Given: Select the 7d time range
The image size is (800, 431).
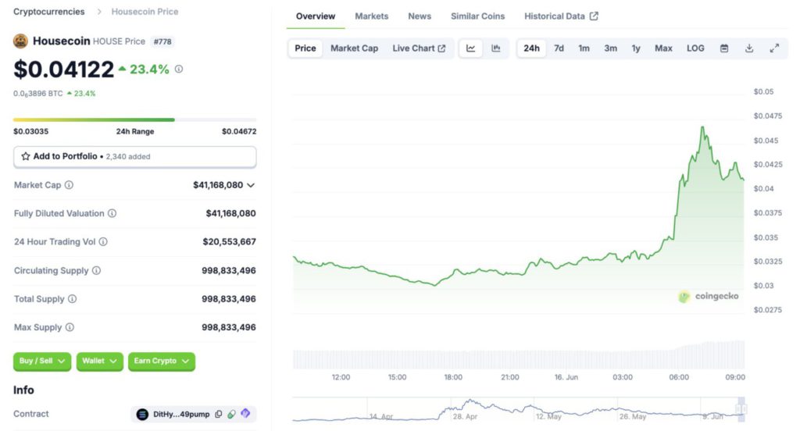Looking at the screenshot, I should point(559,48).
